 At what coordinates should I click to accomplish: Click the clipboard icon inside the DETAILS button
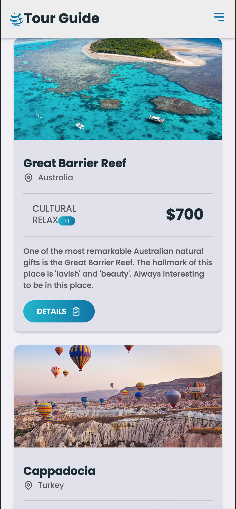click(77, 311)
